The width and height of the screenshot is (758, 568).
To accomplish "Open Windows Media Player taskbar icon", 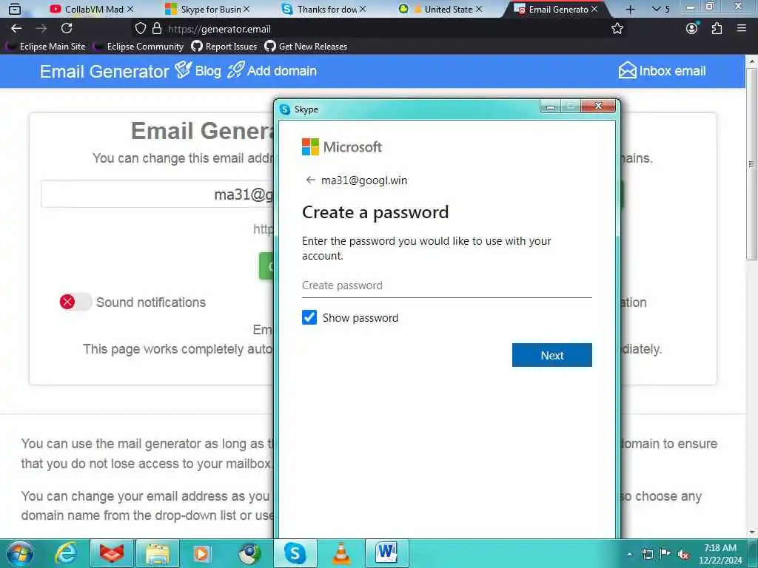I will point(202,553).
